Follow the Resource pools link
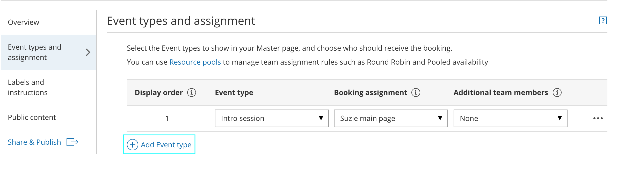Viewport: 625px width, 170px height. (195, 62)
